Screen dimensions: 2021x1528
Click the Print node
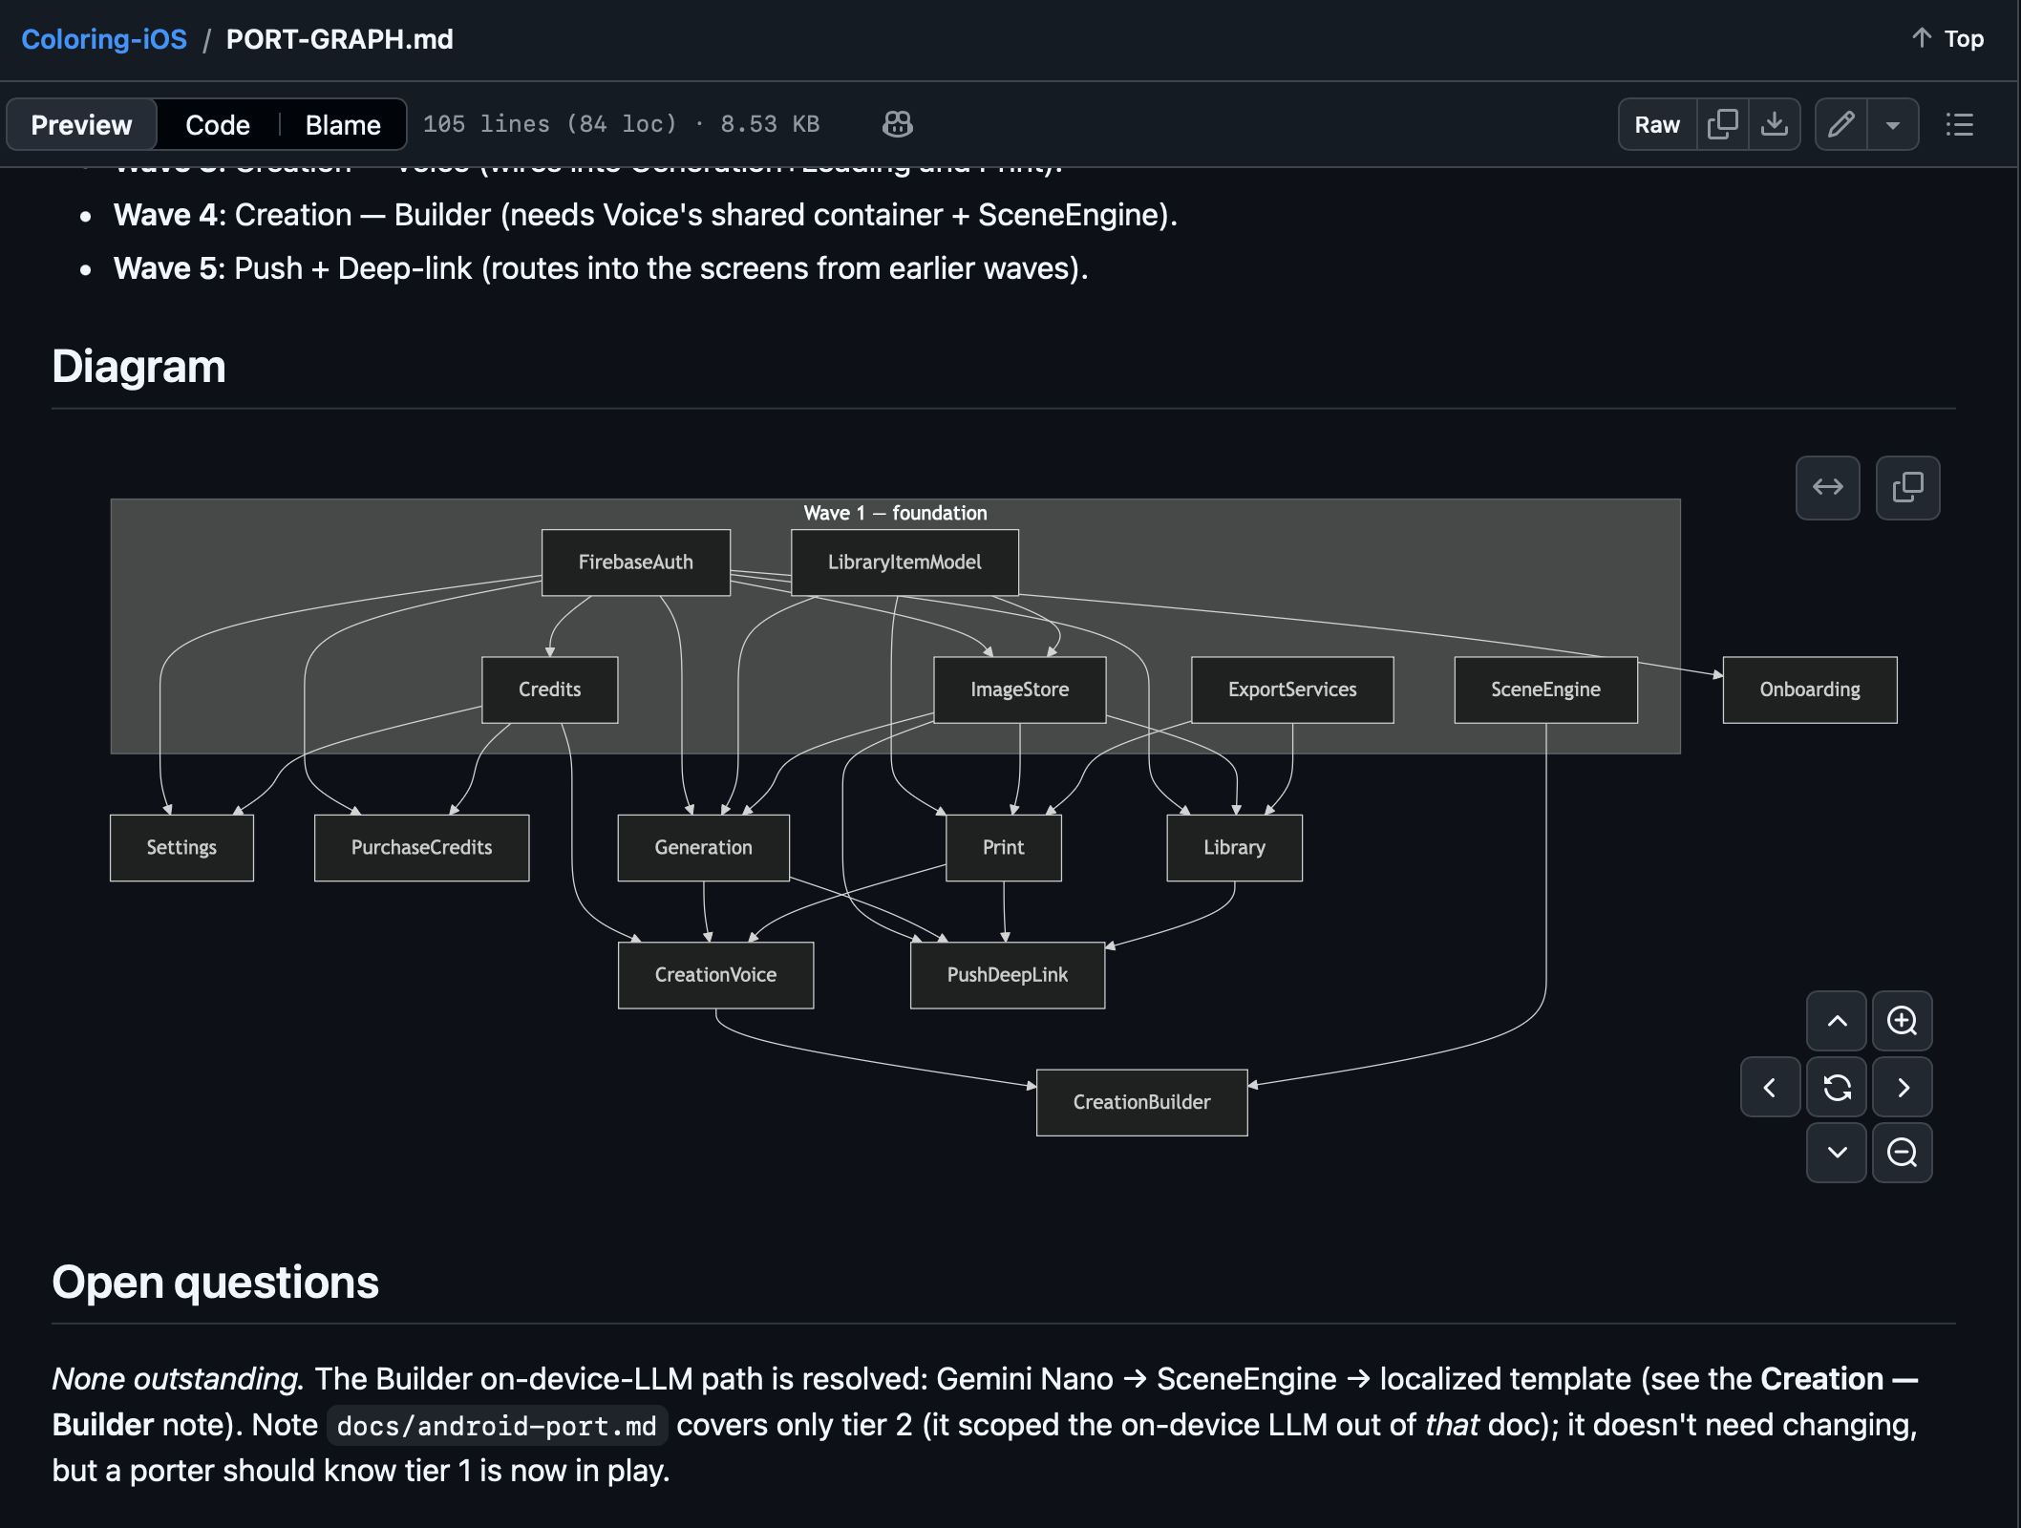click(x=1004, y=848)
